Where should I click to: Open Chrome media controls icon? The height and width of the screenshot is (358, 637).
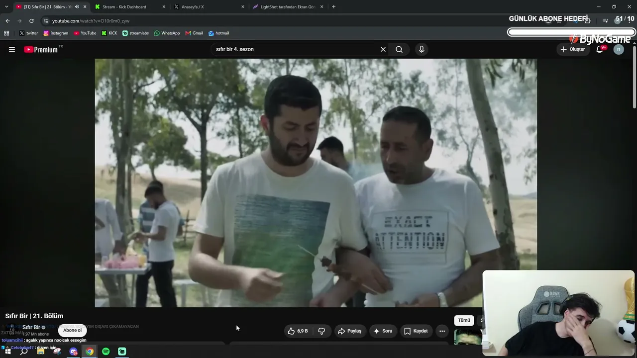click(605, 20)
